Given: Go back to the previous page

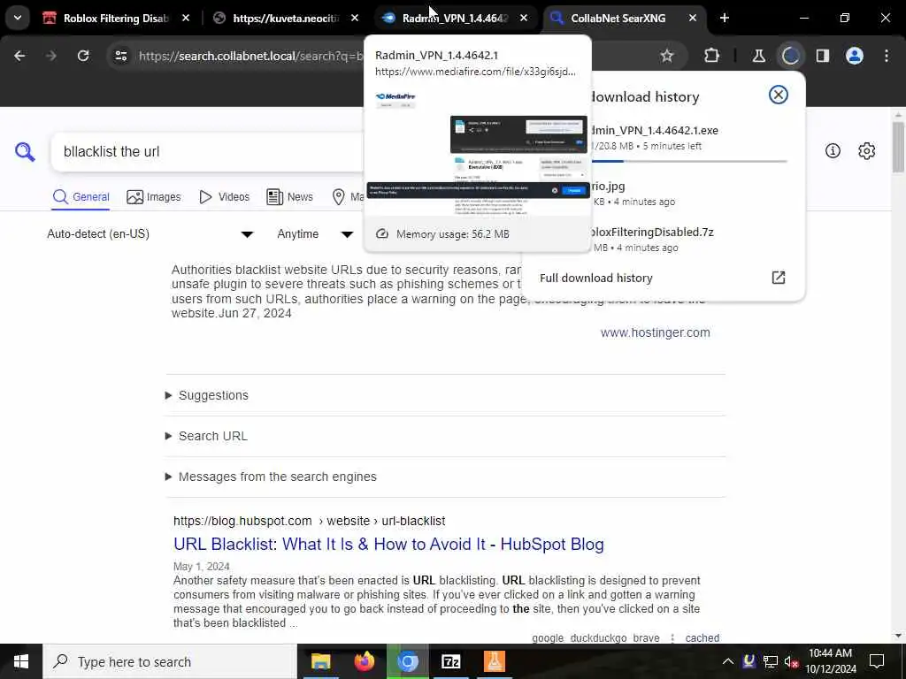Looking at the screenshot, I should [x=19, y=56].
